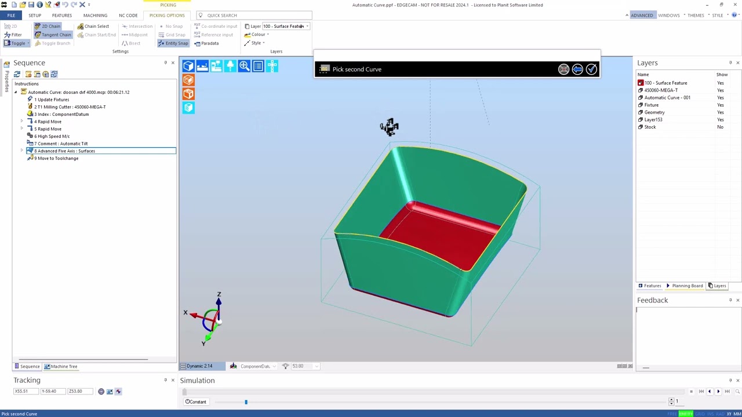This screenshot has height=417, width=742.
Task: Toggle Show value for Stock layer
Action: [x=720, y=127]
